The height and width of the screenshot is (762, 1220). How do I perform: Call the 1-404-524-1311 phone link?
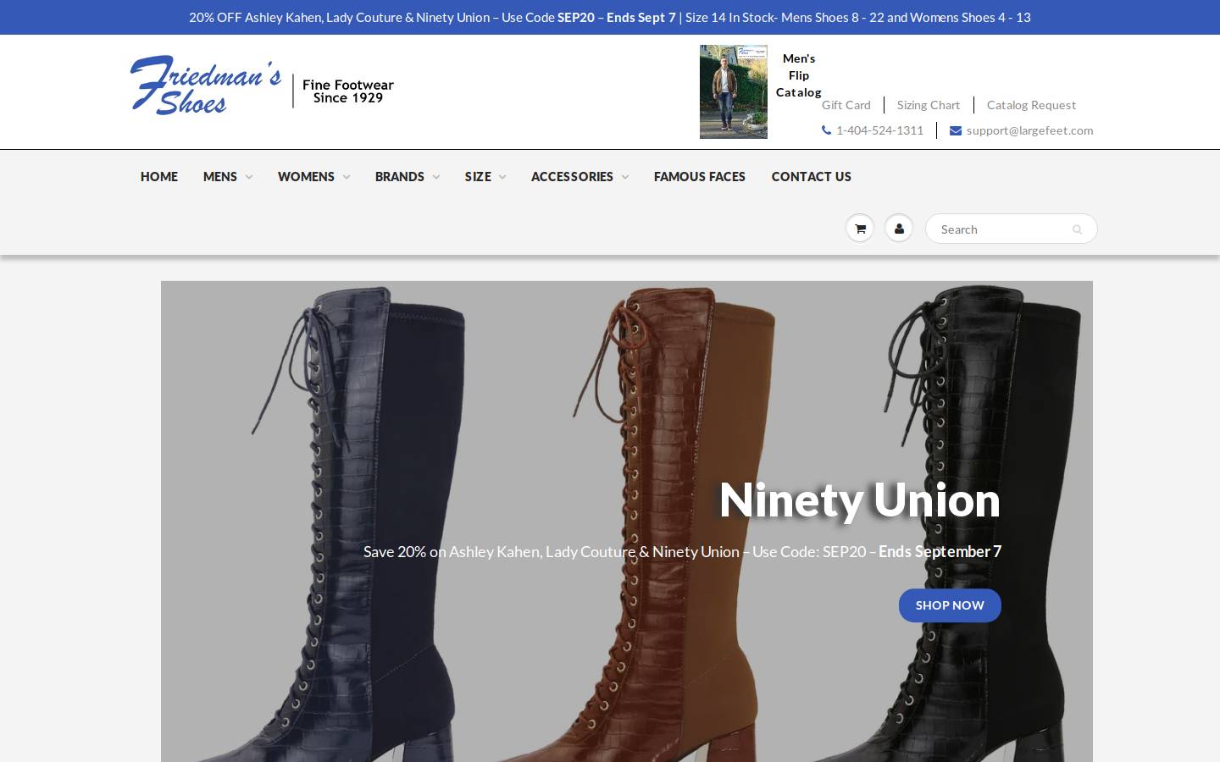[x=879, y=130]
